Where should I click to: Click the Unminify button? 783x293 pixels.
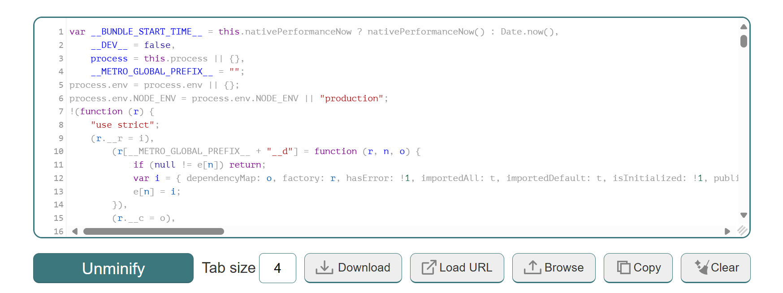pos(113,268)
